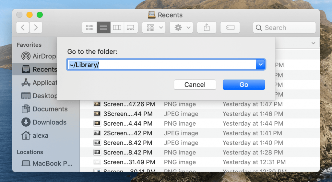Click the Forward navigation arrow
The width and height of the screenshot is (332, 182).
tap(36, 28)
